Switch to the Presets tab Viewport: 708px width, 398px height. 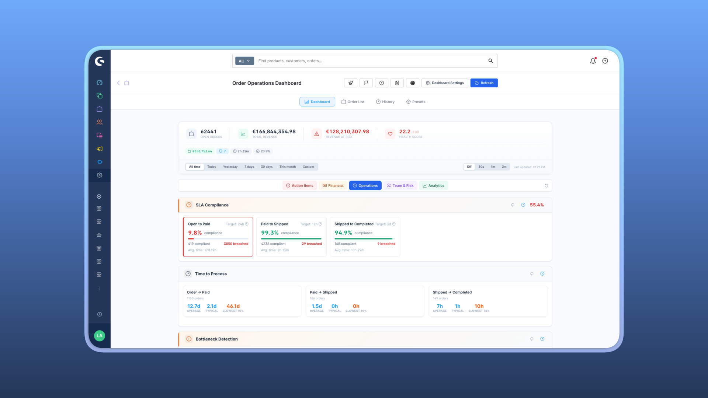(x=416, y=102)
